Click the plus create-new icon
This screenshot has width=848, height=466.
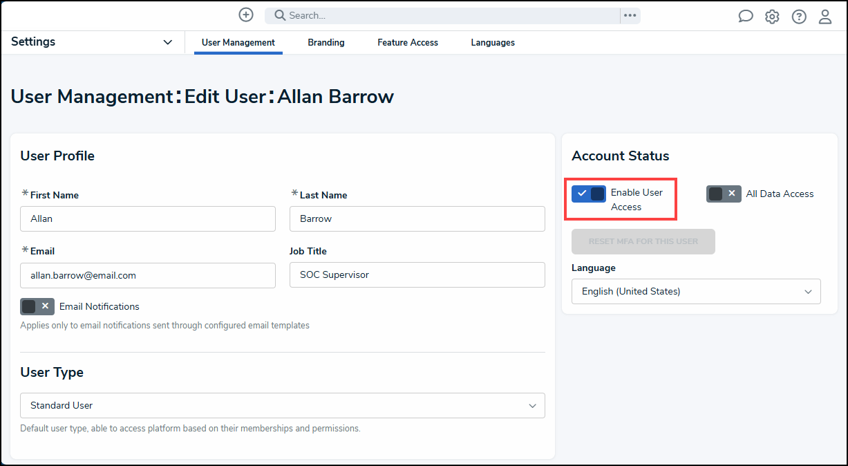pos(246,15)
